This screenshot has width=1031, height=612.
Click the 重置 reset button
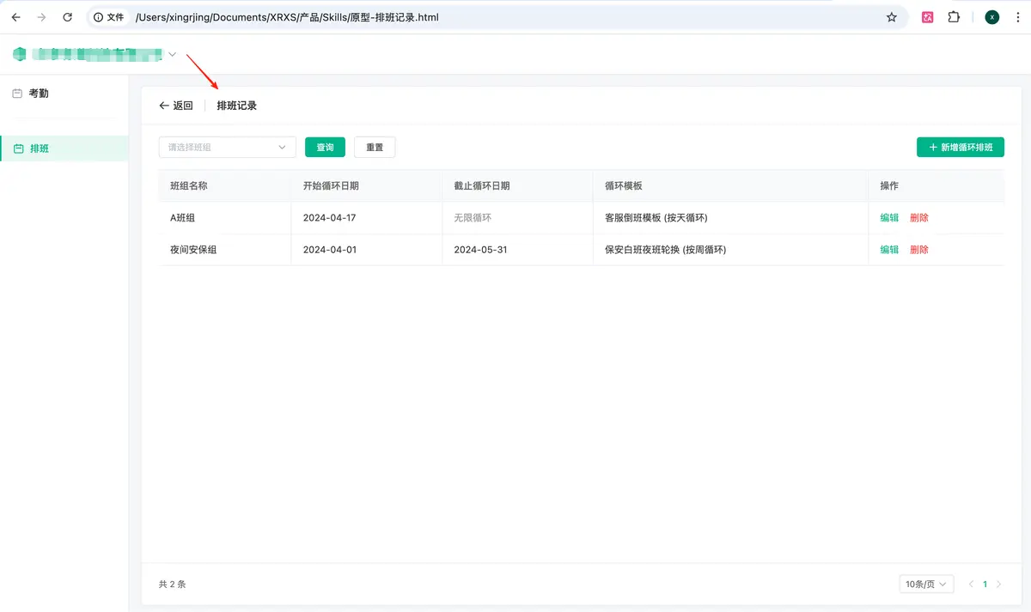(375, 148)
